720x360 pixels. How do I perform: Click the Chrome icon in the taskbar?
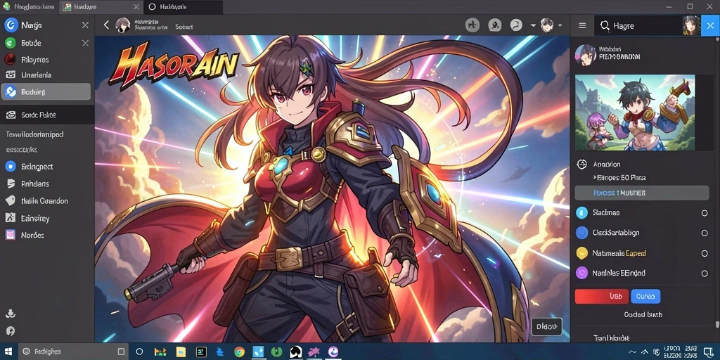[x=239, y=352]
